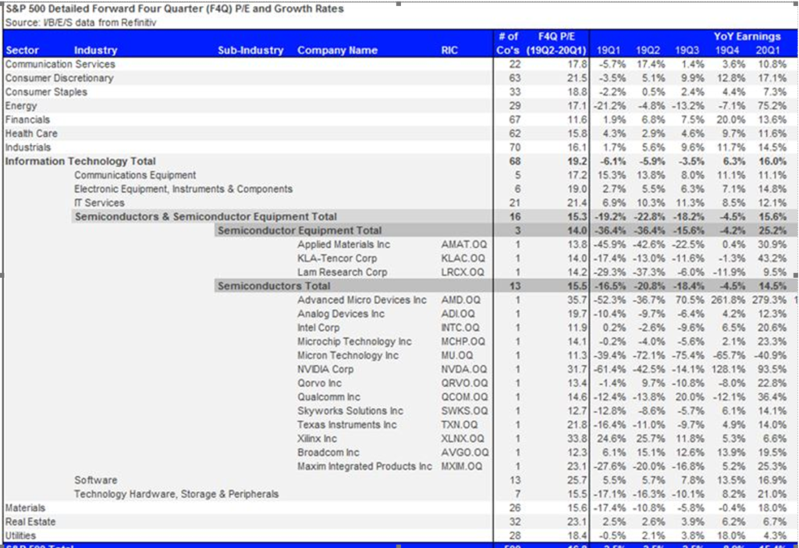The height and width of the screenshot is (548, 799).
Task: Select the RIC column header
Action: (451, 50)
